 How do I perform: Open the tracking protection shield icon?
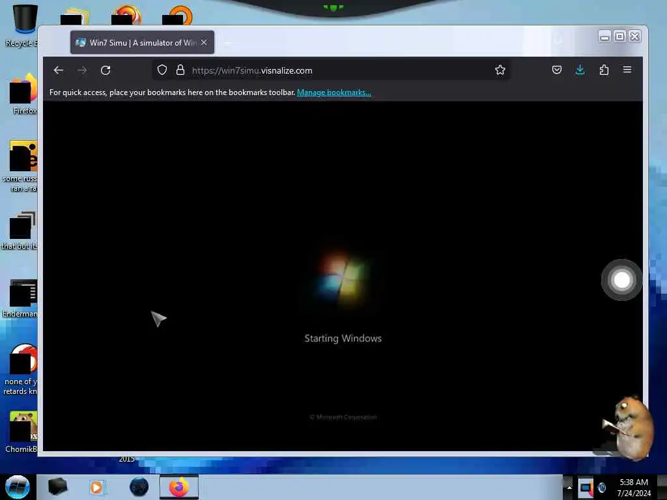[162, 70]
